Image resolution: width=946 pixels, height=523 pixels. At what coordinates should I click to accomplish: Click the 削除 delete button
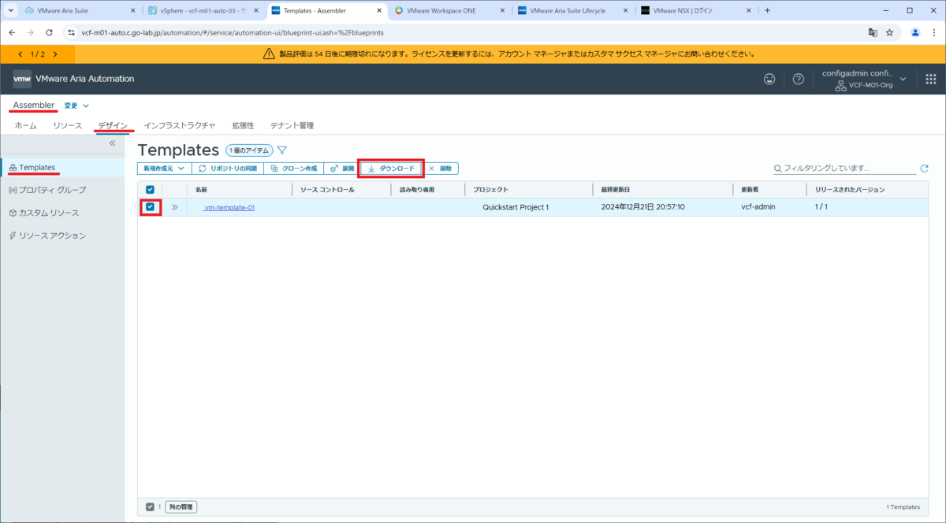[440, 169]
